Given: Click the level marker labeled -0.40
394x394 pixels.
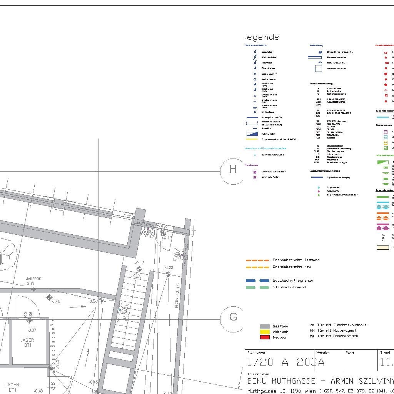Looking at the screenshot, I should point(49,297).
